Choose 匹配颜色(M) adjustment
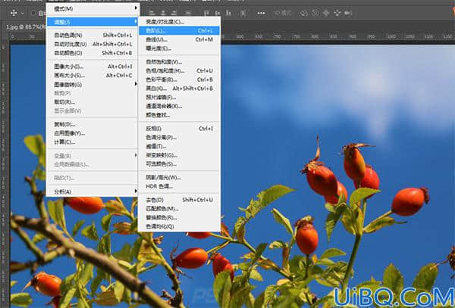The image size is (455, 308). click(x=179, y=208)
